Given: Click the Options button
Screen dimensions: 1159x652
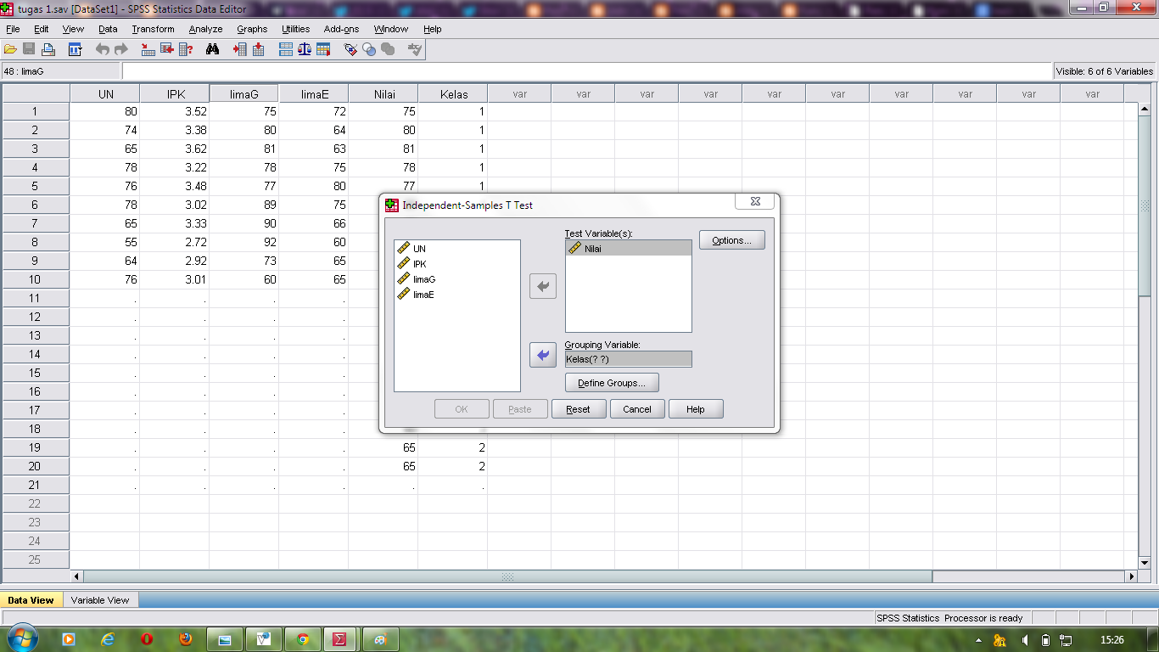Looking at the screenshot, I should 731,239.
